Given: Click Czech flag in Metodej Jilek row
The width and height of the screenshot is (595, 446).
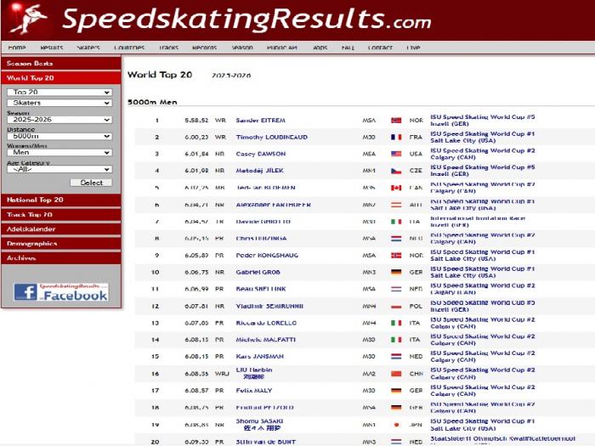Looking at the screenshot, I should (x=396, y=171).
